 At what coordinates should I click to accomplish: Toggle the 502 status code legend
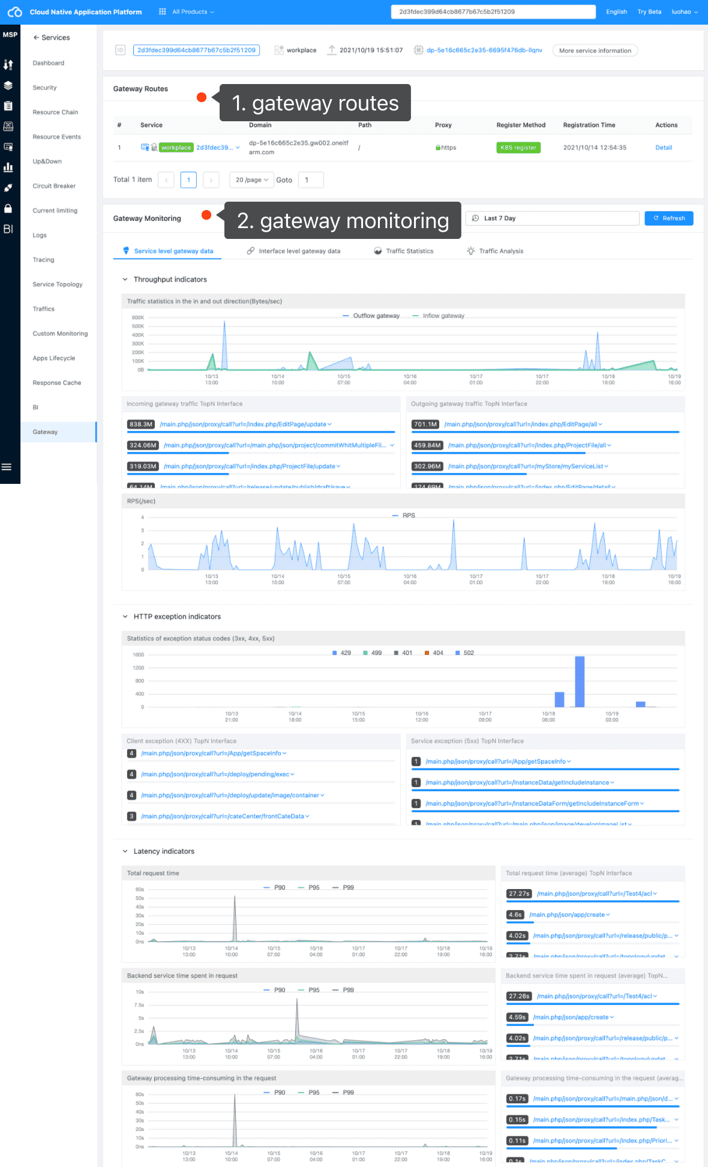coord(464,653)
